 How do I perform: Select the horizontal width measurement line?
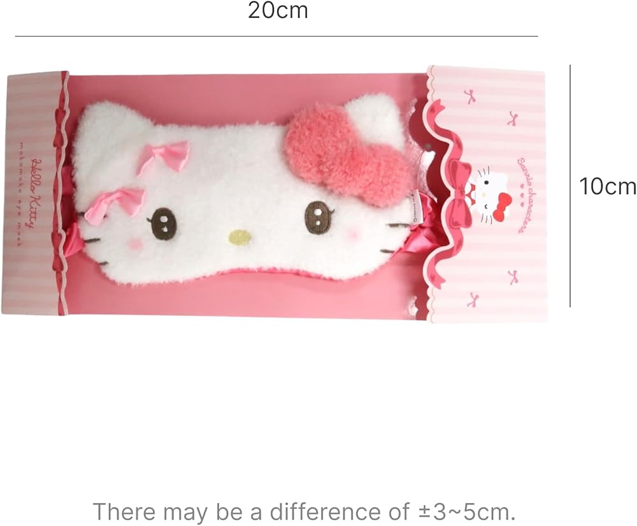coord(276,36)
